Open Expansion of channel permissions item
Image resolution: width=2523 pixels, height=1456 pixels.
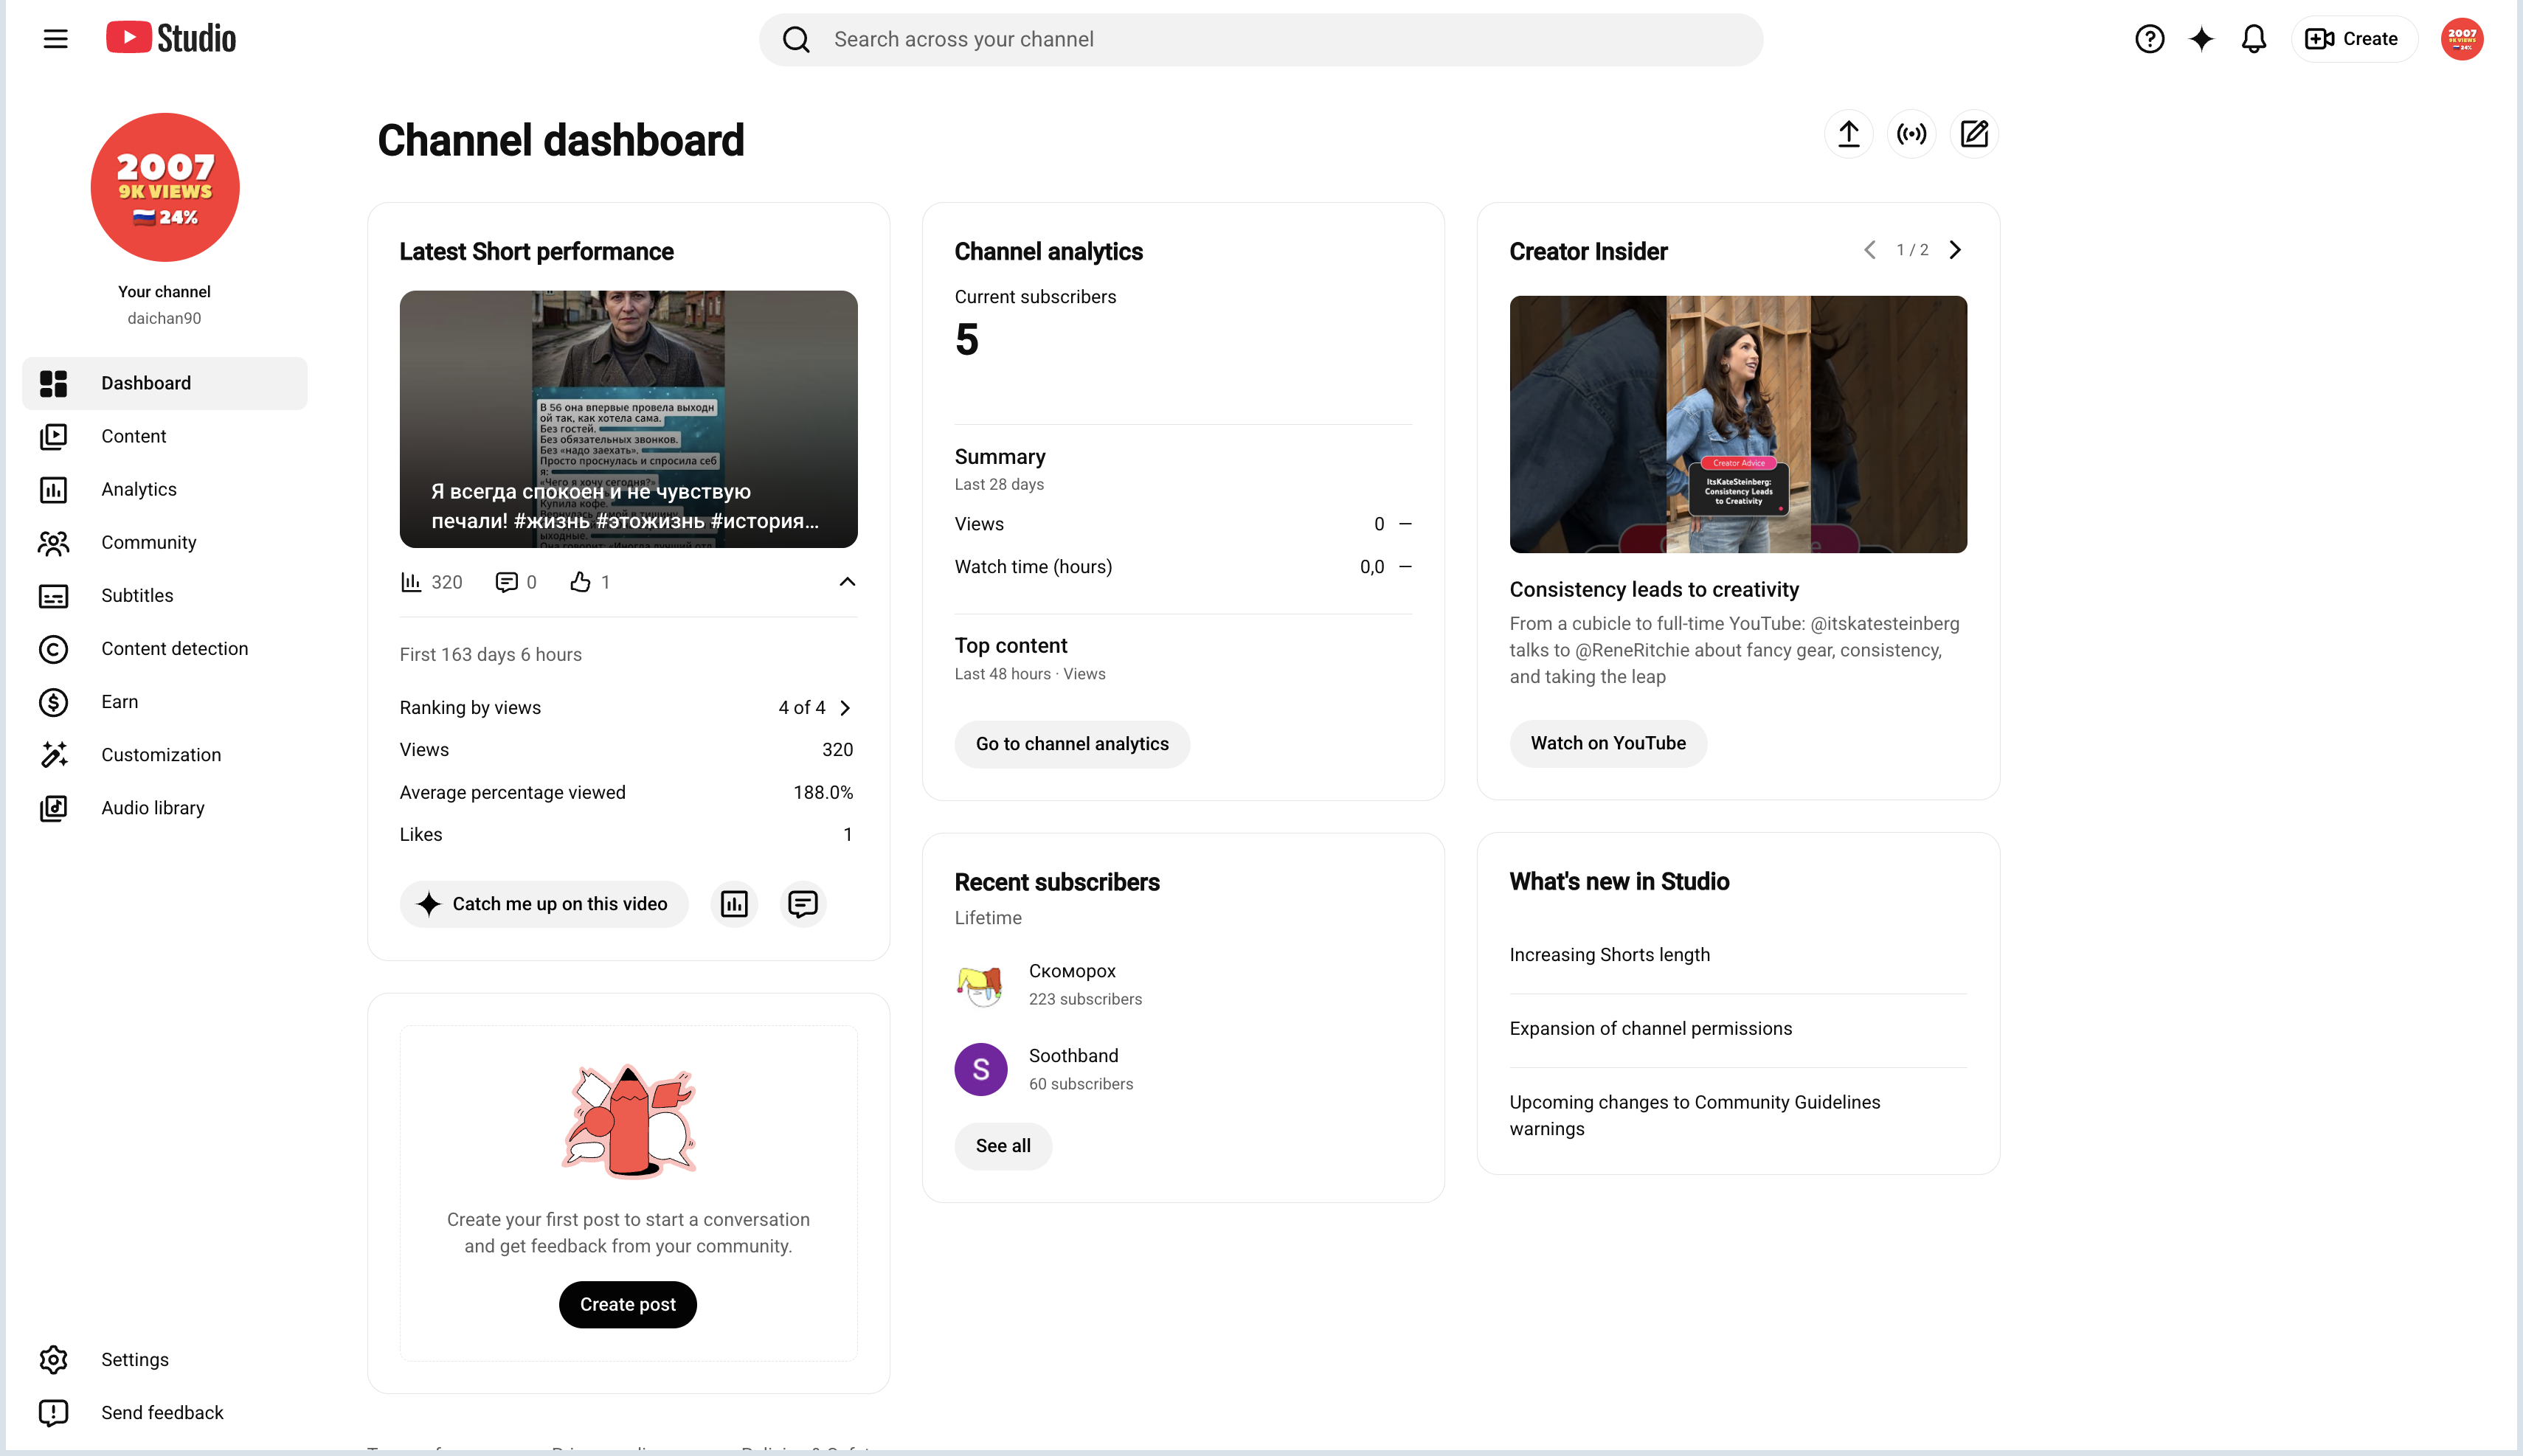1650,1028
